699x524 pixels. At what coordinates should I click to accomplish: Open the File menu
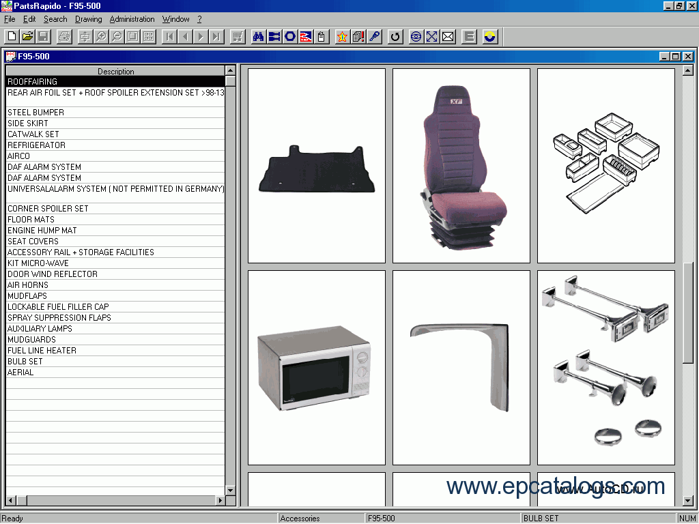10,19
